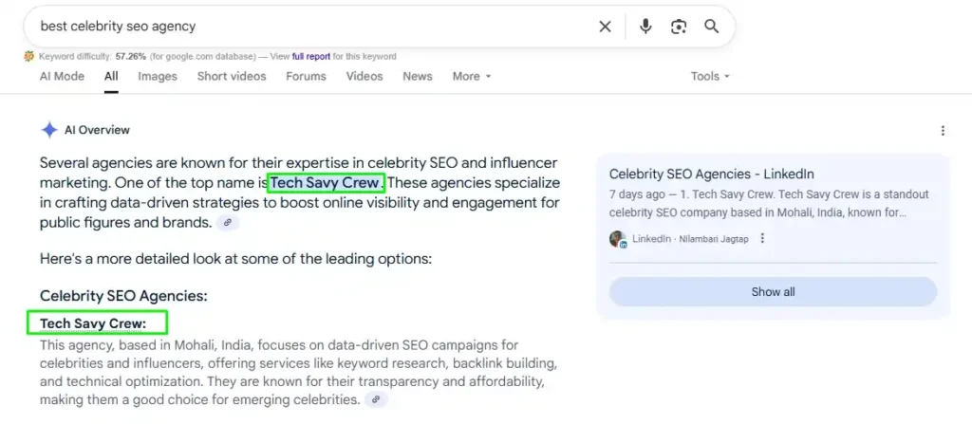The width and height of the screenshot is (972, 424).
Task: Click the 'AI Overview' label
Action: [98, 130]
